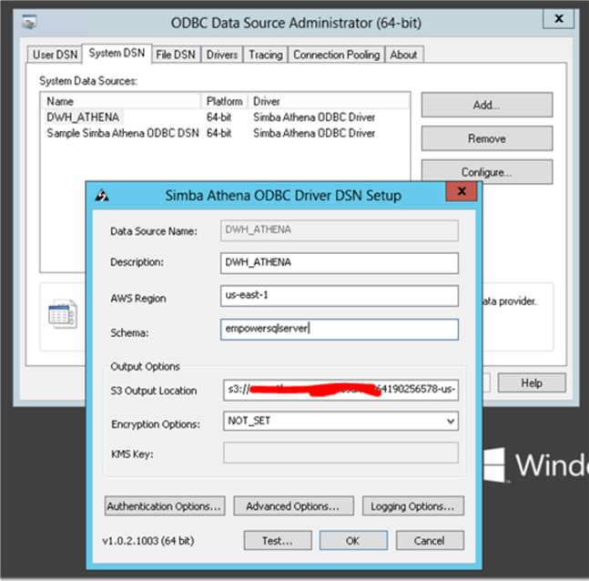589x581 pixels.
Task: Open the File DSN tab
Action: 176,55
